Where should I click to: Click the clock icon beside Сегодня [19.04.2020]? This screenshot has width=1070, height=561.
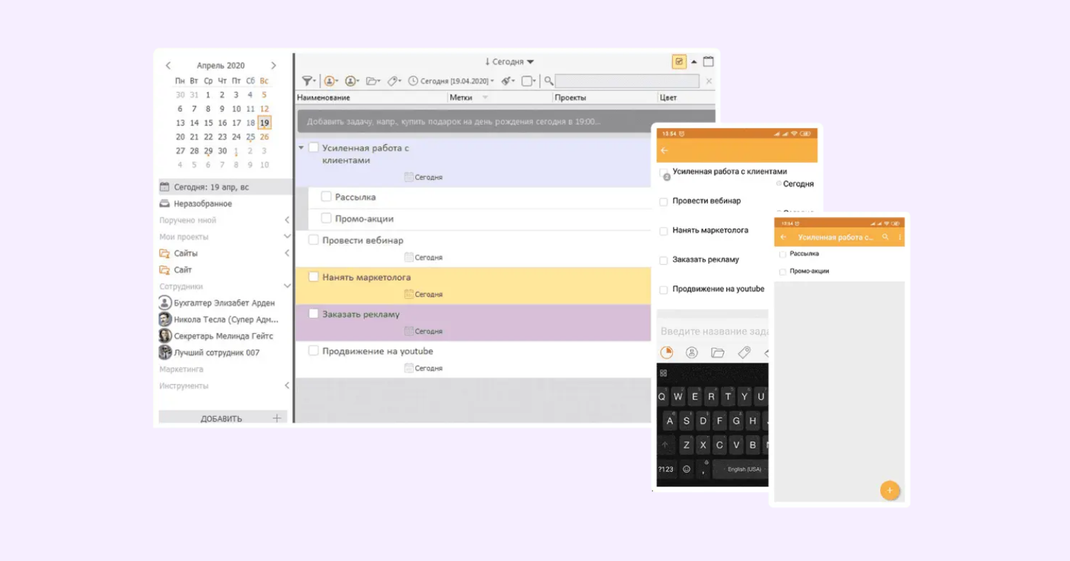413,81
